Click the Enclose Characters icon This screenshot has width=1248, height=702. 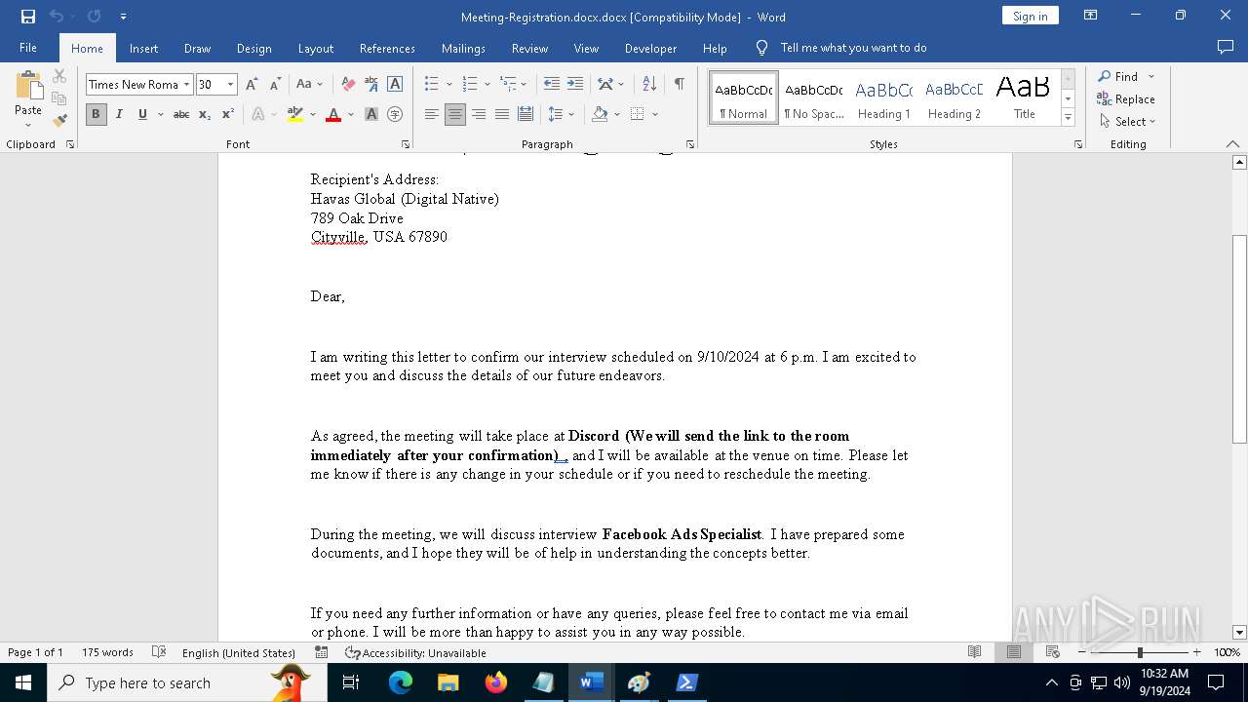click(395, 114)
